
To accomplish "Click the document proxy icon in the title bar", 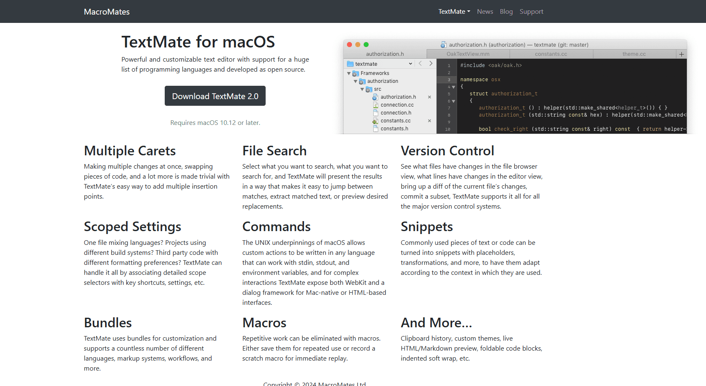I will 443,45.
